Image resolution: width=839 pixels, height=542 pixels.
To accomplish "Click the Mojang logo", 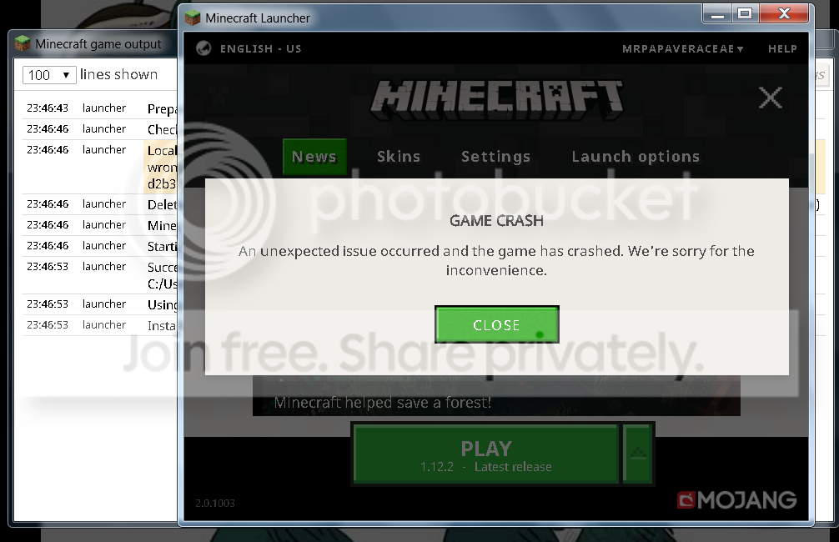I will 736,499.
